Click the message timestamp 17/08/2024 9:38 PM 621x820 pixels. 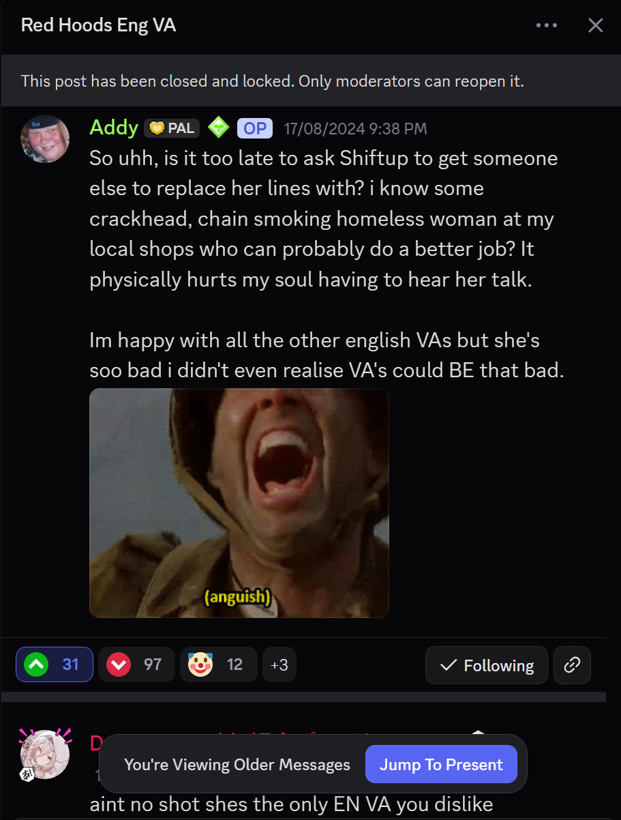pos(356,128)
